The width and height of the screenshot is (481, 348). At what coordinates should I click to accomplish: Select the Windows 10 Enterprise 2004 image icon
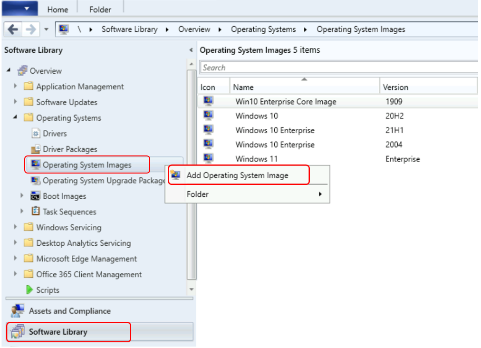click(208, 144)
